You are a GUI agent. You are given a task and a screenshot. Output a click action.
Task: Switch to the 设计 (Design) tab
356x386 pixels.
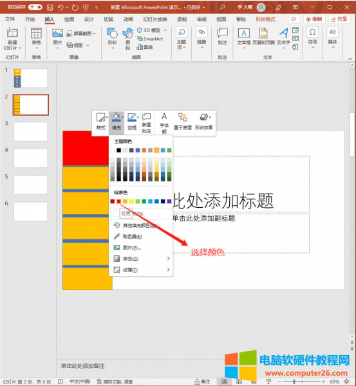pos(89,19)
